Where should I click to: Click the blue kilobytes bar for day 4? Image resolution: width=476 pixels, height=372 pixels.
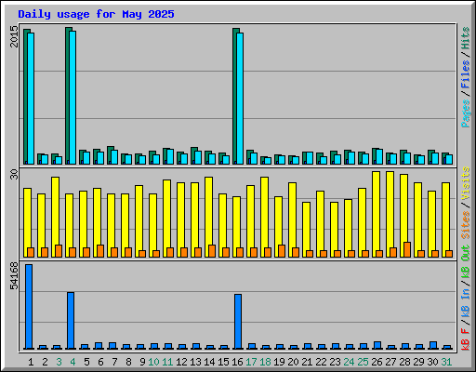pyautogui.click(x=71, y=321)
